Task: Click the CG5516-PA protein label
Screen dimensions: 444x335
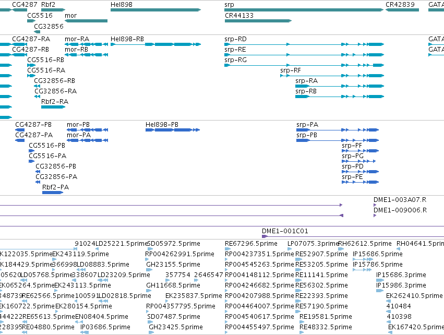Action: tap(47, 156)
